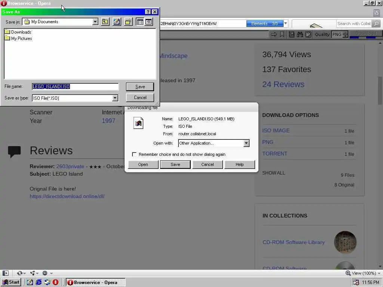The height and width of the screenshot is (287, 383).
Task: Click the File name input field
Action: pyautogui.click(x=75, y=86)
